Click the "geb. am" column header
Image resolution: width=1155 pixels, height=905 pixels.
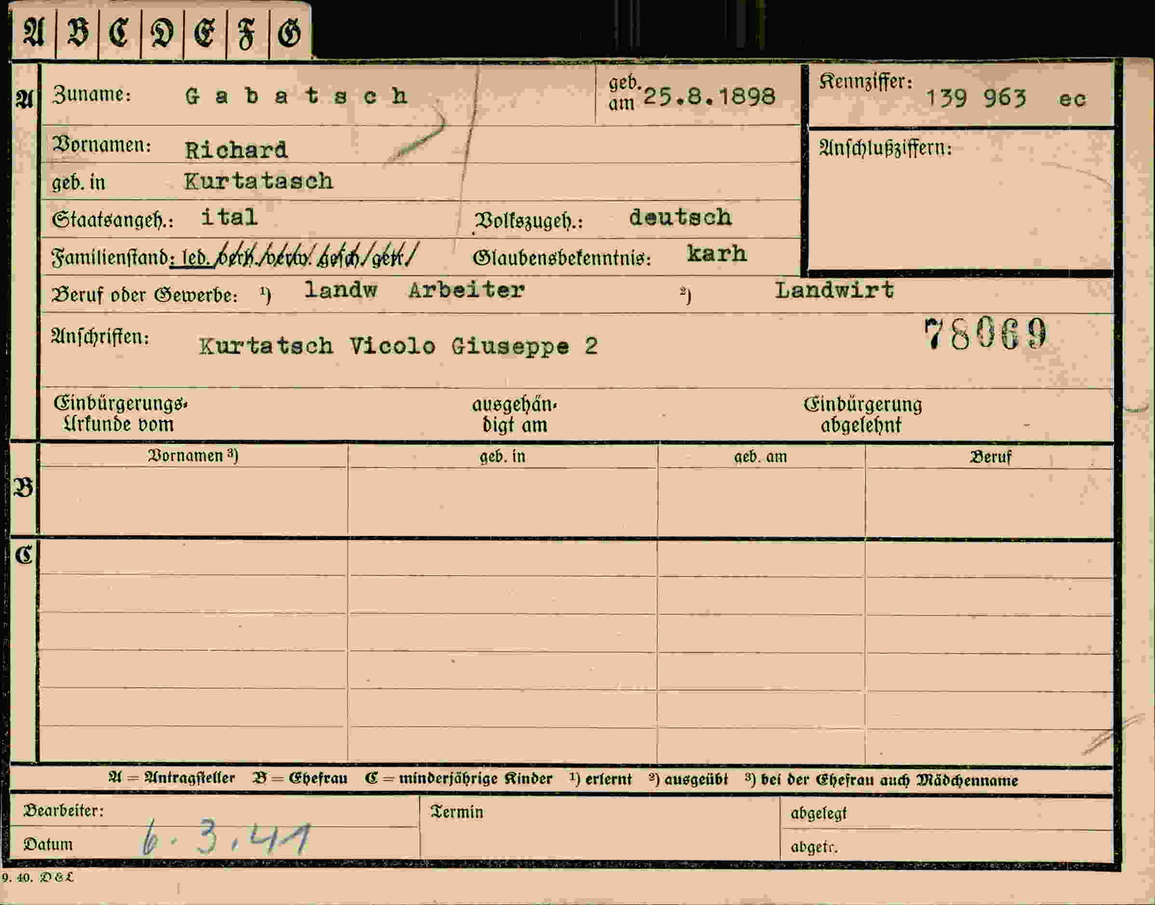pyautogui.click(x=760, y=457)
